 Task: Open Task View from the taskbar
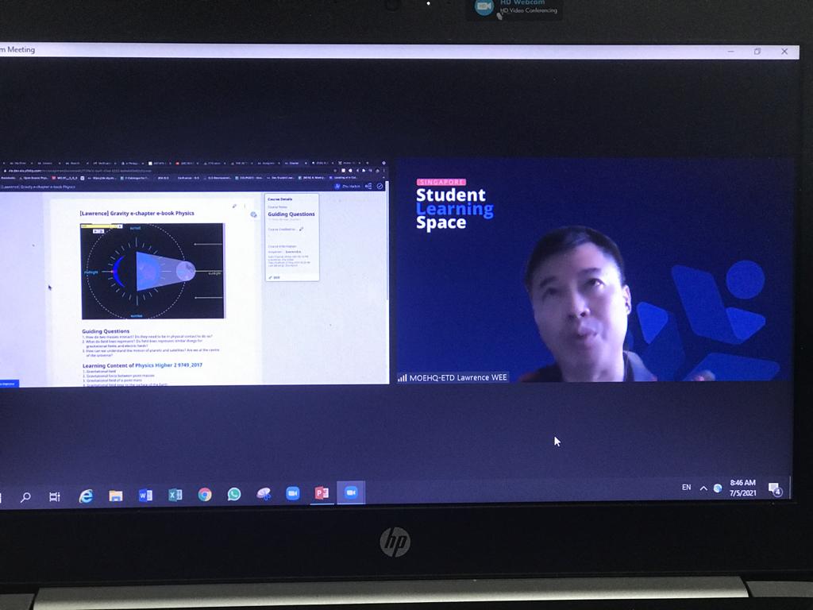coord(55,497)
